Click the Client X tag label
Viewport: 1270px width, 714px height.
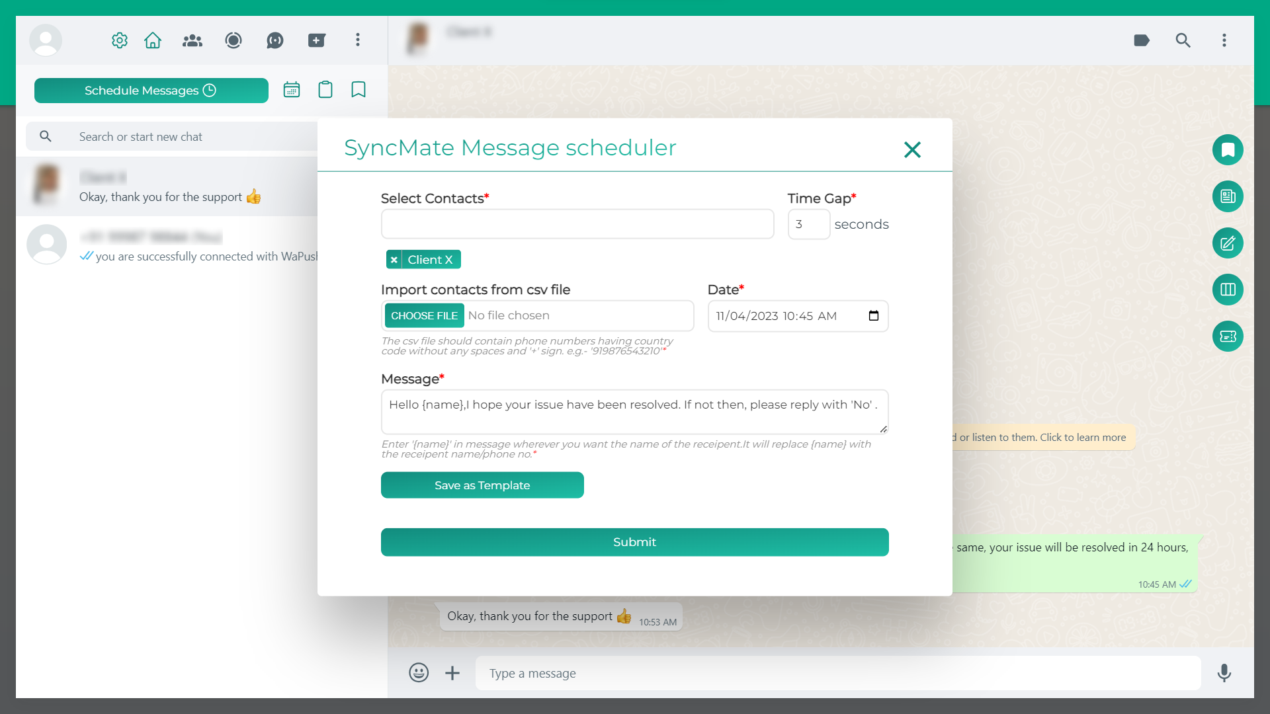pyautogui.click(x=430, y=260)
